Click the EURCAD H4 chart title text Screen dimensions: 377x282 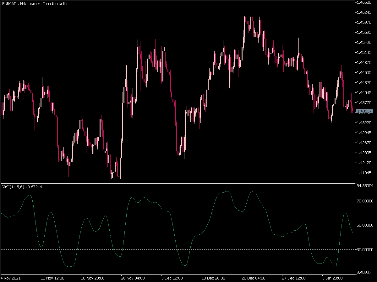(x=35, y=4)
